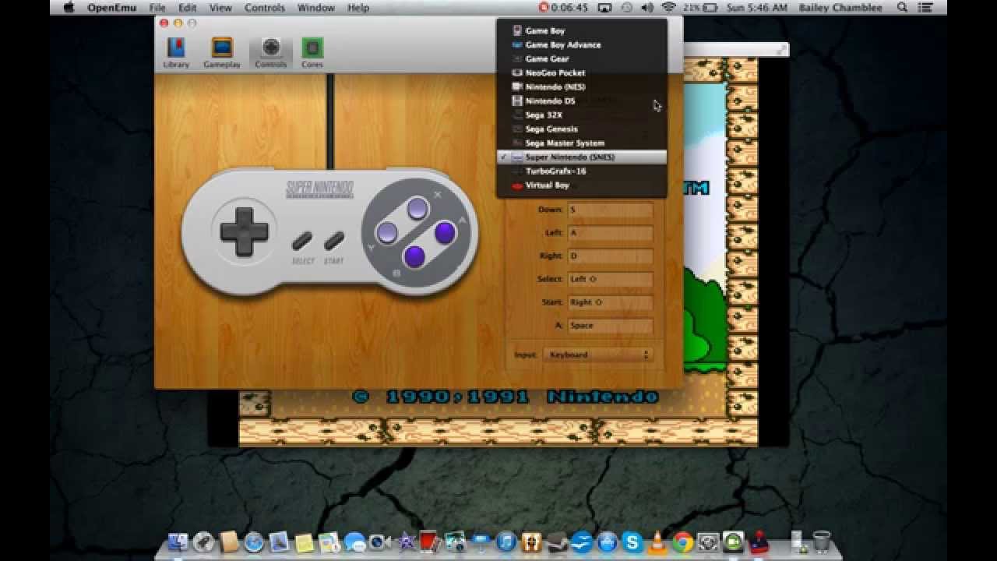This screenshot has height=561, width=997.
Task: Open the OpenEmu application menu
Action: tap(111, 8)
